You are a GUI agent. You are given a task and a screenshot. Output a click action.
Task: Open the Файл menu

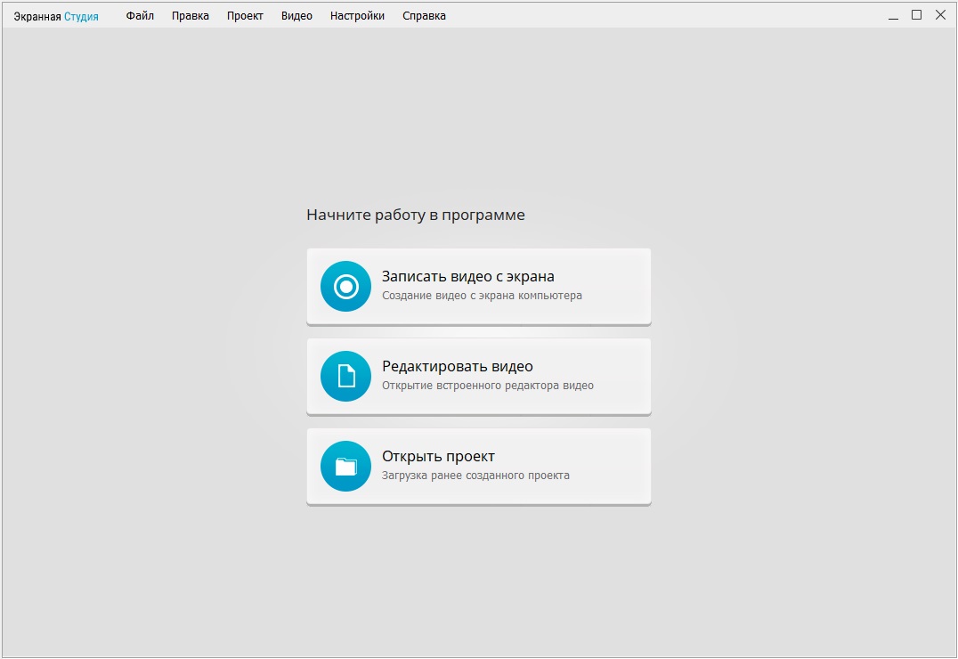[x=140, y=16]
